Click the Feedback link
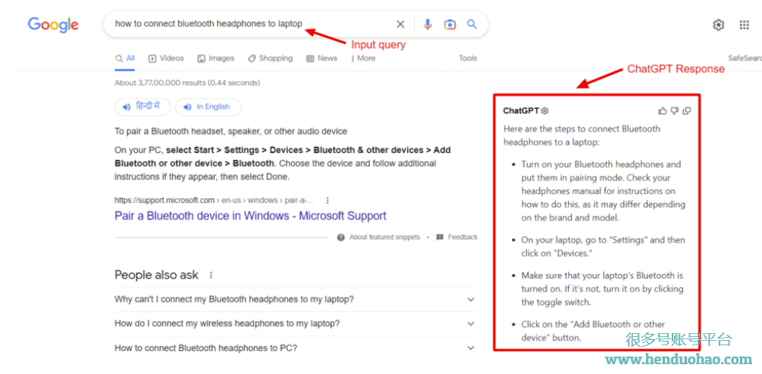This screenshot has height=374, width=762. tap(463, 237)
